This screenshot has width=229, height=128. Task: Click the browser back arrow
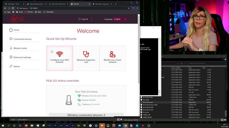(x=5, y=8)
